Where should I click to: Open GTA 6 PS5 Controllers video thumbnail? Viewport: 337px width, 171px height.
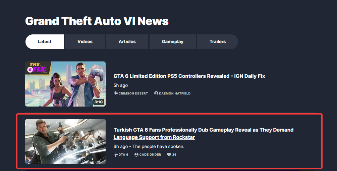click(x=65, y=84)
